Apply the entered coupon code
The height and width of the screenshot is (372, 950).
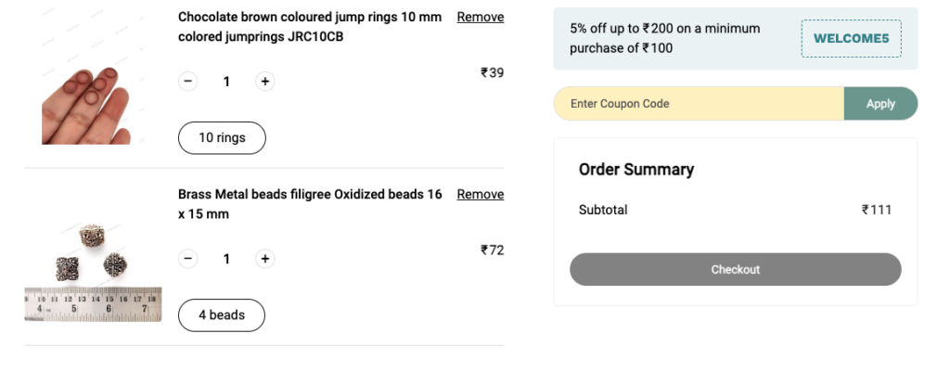pyautogui.click(x=880, y=104)
